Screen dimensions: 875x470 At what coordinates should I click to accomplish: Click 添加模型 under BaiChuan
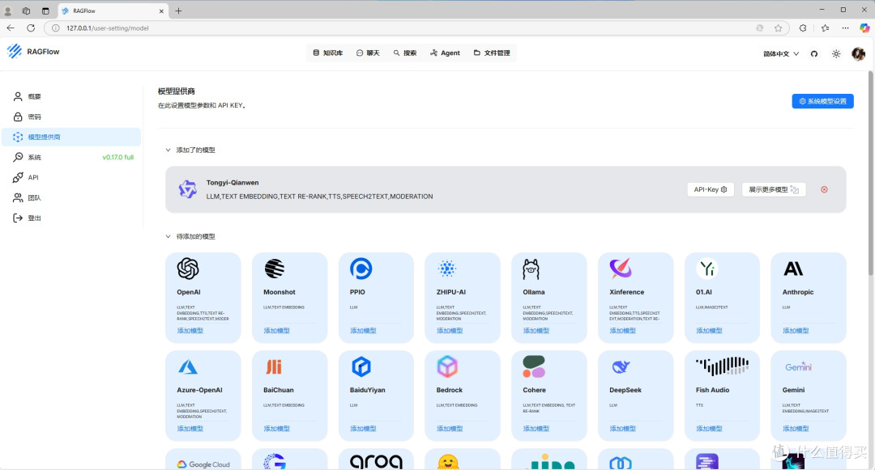[x=277, y=429]
